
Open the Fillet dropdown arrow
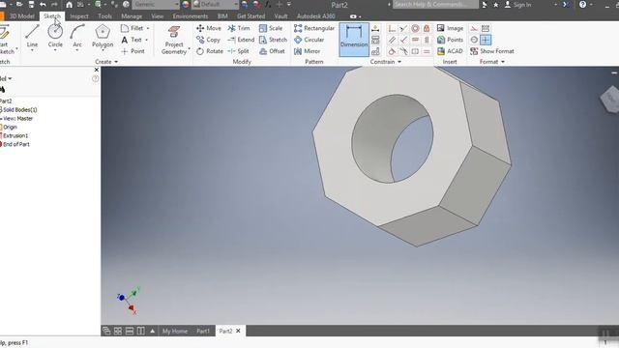148,28
